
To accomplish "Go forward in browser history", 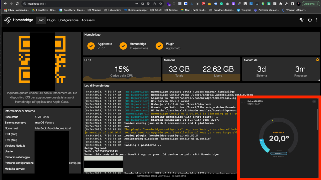I will tap(11, 4).
